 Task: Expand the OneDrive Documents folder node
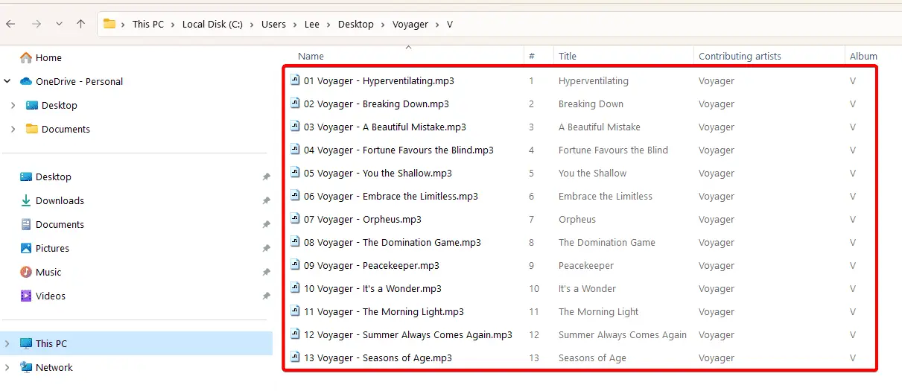[13, 129]
